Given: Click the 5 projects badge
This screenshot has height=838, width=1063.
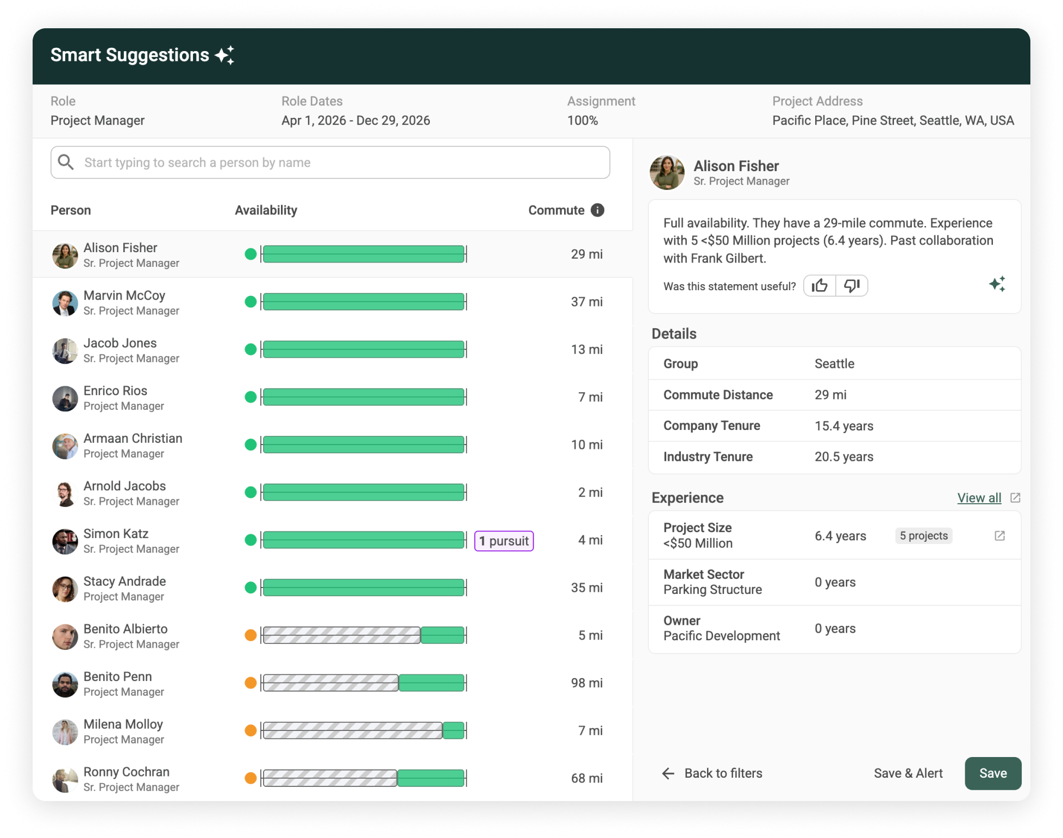Looking at the screenshot, I should (923, 536).
